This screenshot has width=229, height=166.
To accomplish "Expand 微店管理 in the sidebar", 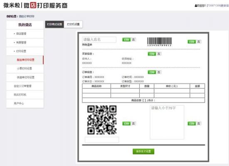I will click(x=25, y=34).
